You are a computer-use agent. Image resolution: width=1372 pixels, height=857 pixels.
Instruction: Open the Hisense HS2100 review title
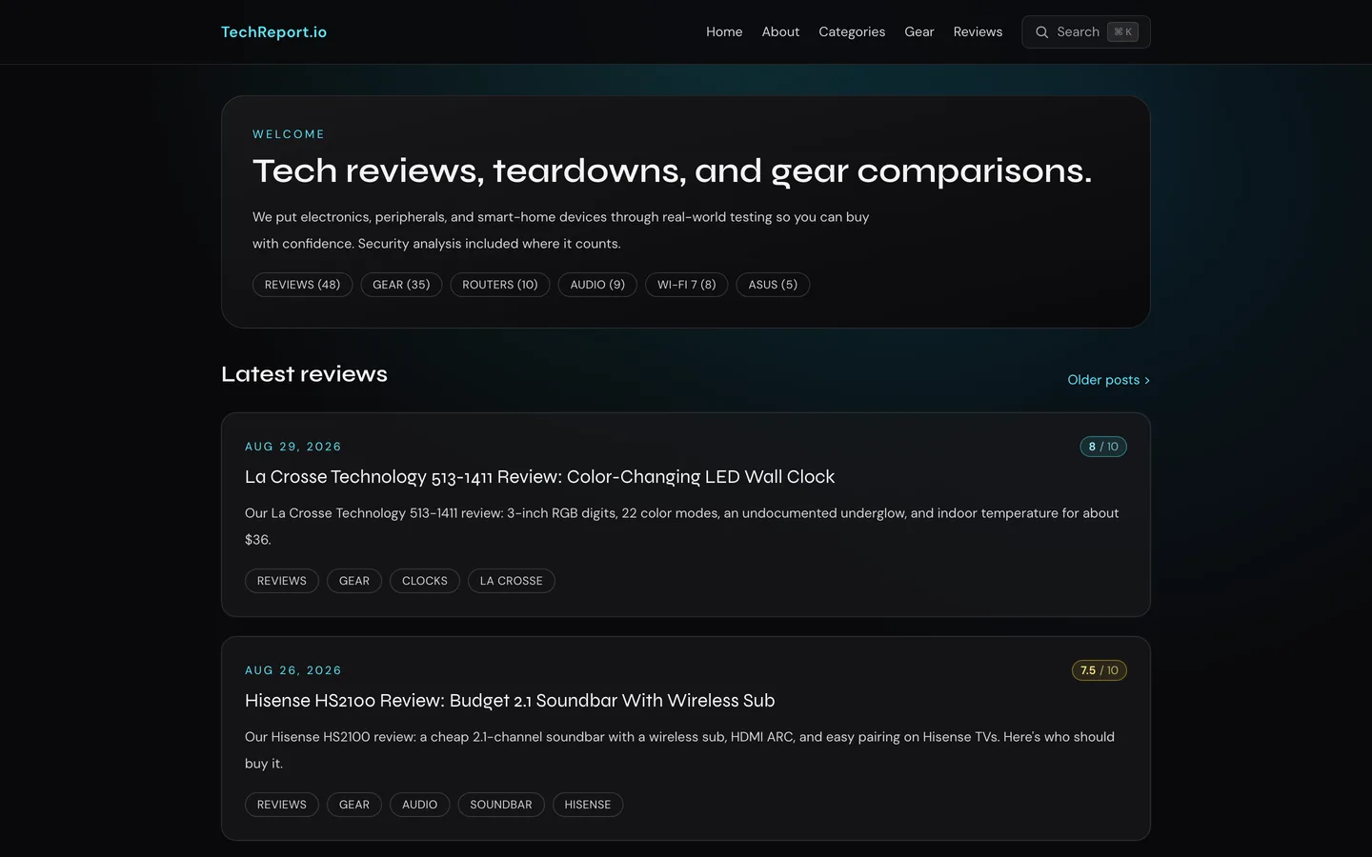click(510, 701)
